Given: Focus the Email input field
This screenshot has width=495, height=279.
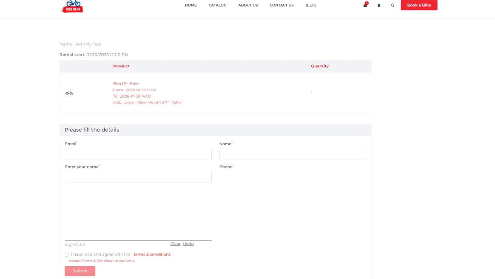Looking at the screenshot, I should click(138, 154).
